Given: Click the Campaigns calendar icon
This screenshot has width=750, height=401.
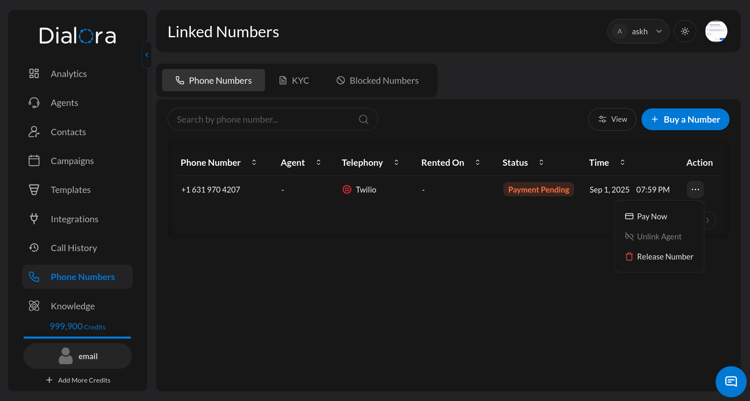Looking at the screenshot, I should point(34,161).
